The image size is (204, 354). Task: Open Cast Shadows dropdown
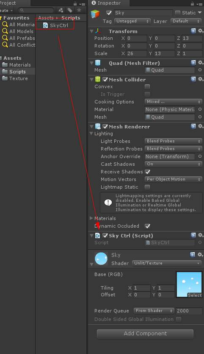tap(173, 164)
